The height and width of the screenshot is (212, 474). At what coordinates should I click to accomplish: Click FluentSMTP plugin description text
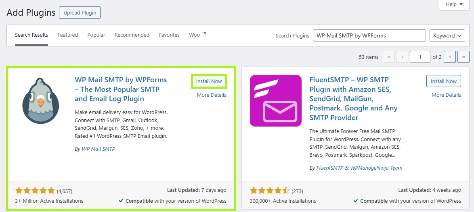point(355,143)
